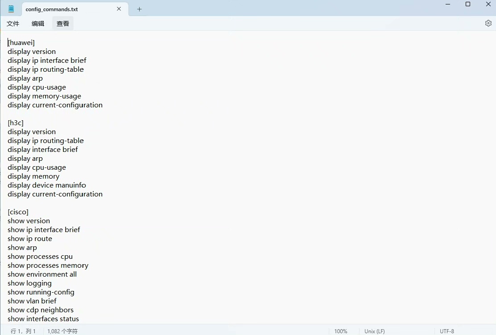Click 'display arp' line under huawei
The height and width of the screenshot is (335, 496).
(25, 78)
